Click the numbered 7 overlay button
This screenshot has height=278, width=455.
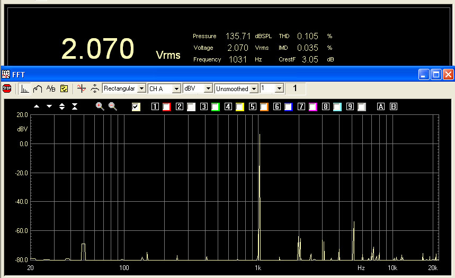tap(301, 107)
